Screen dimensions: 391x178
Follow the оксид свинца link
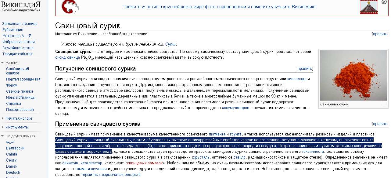point(67,57)
